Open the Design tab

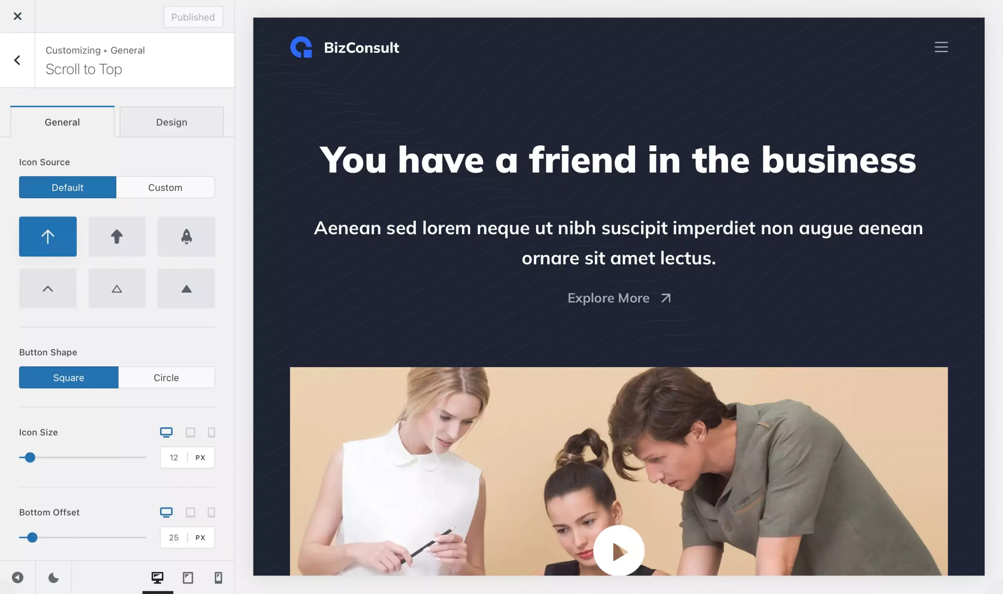[171, 122]
